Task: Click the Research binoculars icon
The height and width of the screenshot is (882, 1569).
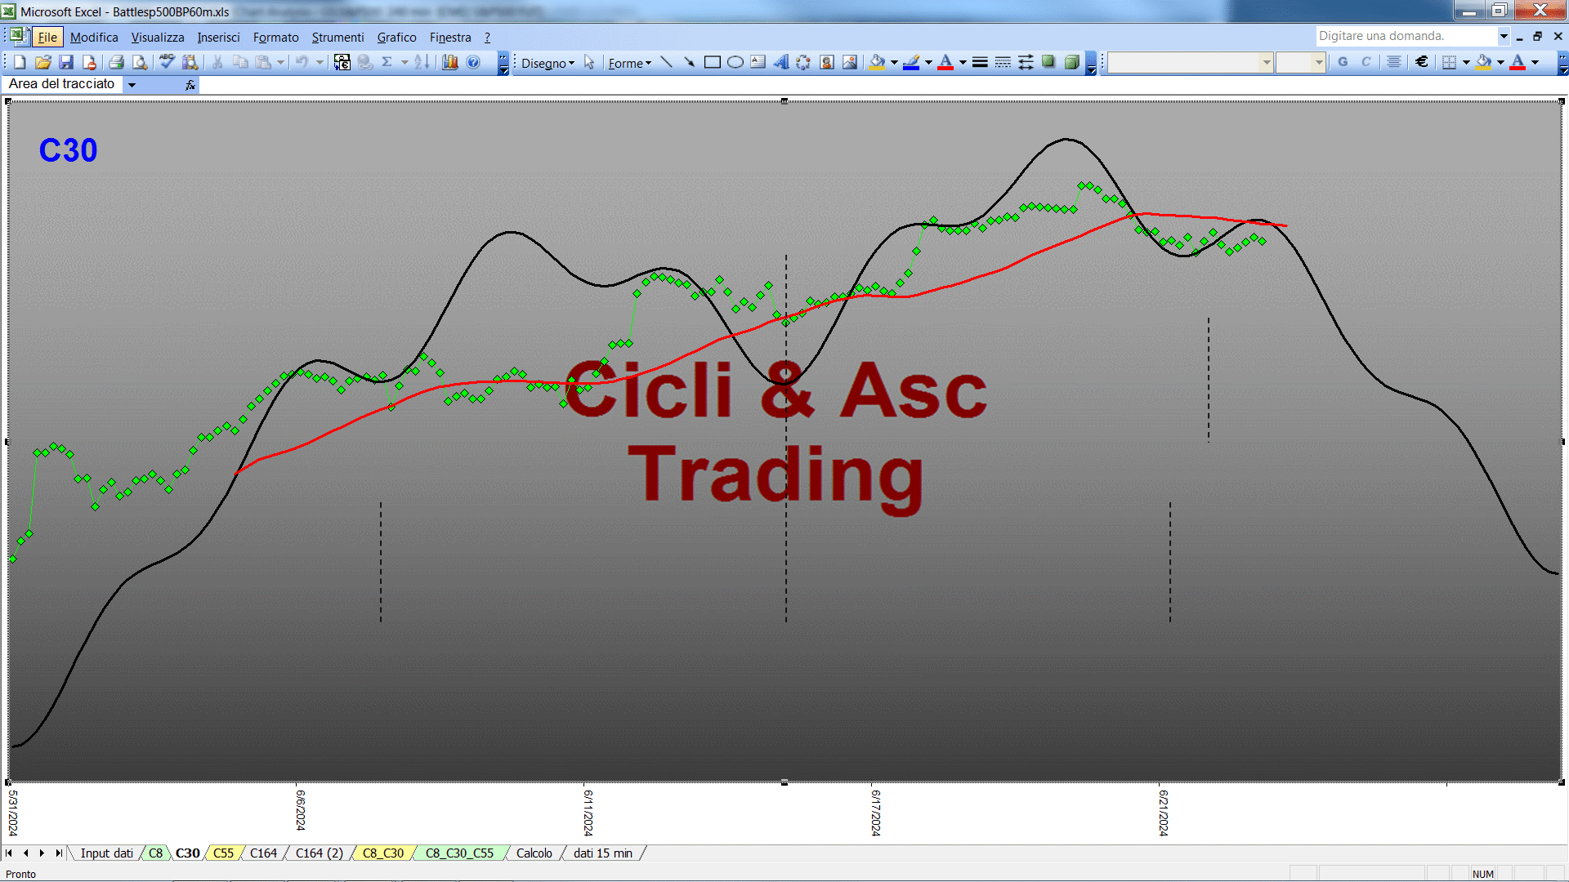Action: pyautogui.click(x=190, y=63)
